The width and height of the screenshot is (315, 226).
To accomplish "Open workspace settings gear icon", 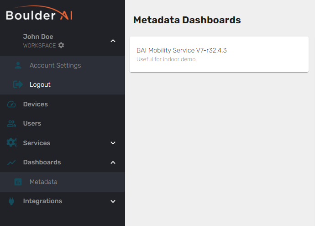I will [x=61, y=45].
